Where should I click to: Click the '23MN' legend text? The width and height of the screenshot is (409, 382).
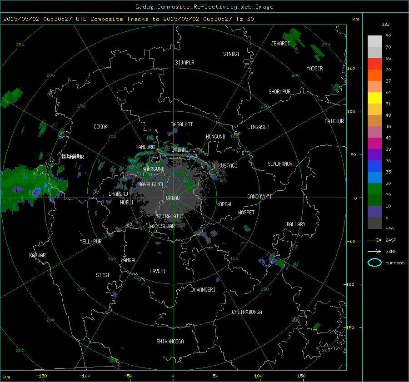click(391, 252)
